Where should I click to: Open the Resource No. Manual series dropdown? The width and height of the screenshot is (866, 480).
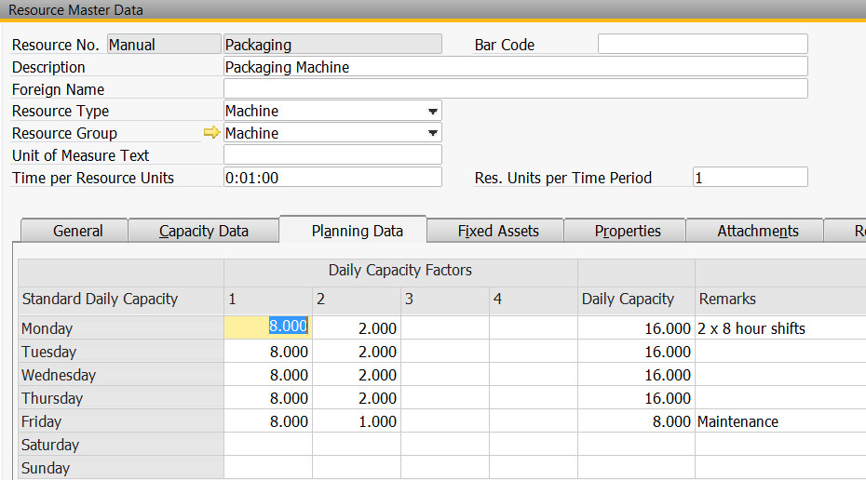162,45
